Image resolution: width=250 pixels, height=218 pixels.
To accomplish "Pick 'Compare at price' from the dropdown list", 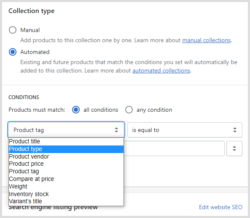I will coord(66,179).
